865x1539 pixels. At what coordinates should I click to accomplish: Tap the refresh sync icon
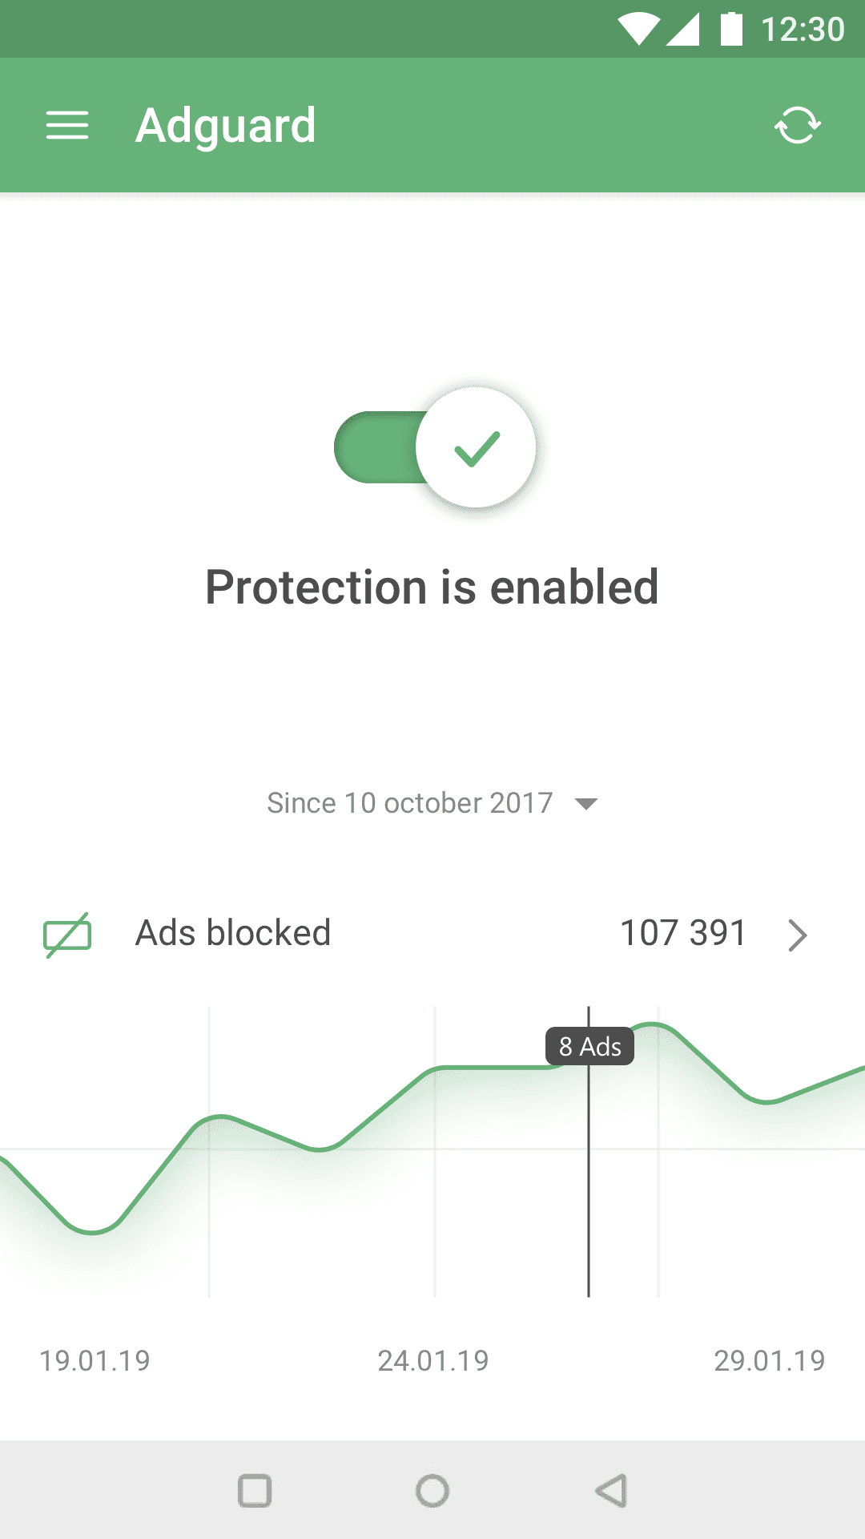point(798,126)
